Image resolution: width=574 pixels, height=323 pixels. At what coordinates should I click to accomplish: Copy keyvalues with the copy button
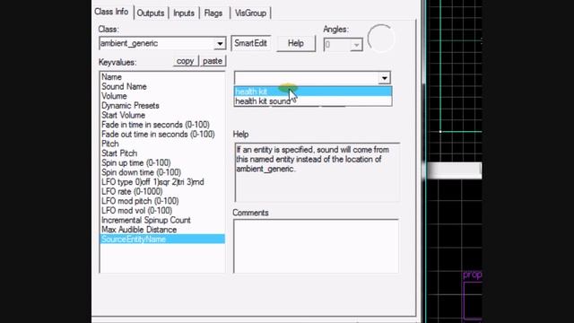coord(186,61)
